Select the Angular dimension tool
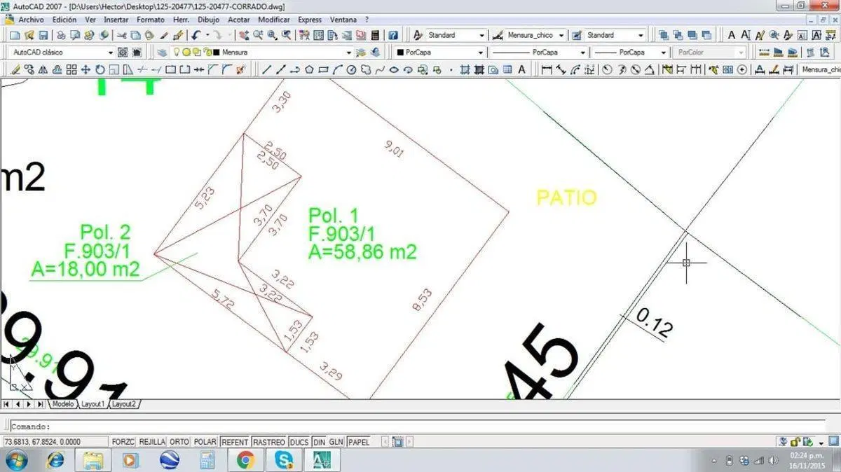Screen dimensions: 841x472 tap(650, 69)
